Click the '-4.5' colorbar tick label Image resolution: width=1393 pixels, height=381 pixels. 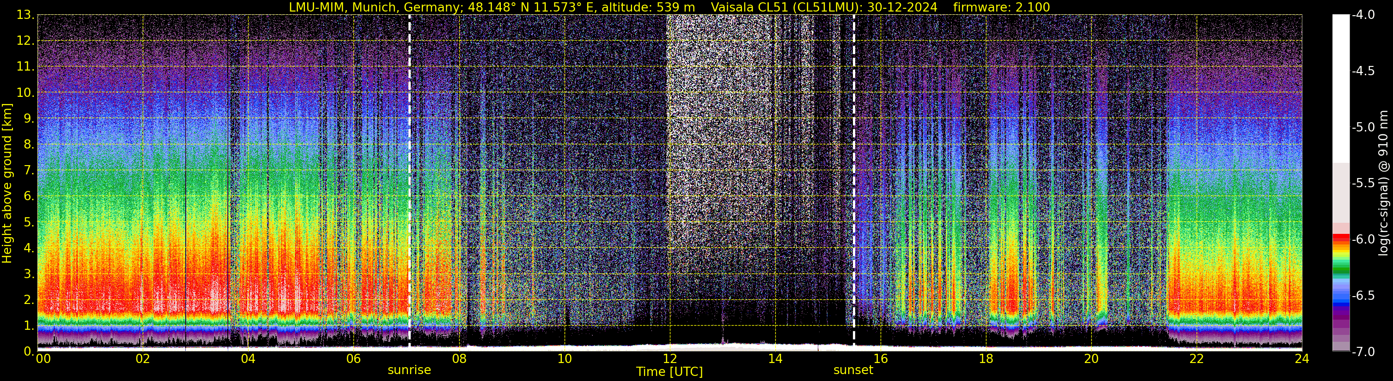(1363, 71)
